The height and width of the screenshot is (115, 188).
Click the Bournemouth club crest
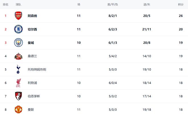(18, 96)
